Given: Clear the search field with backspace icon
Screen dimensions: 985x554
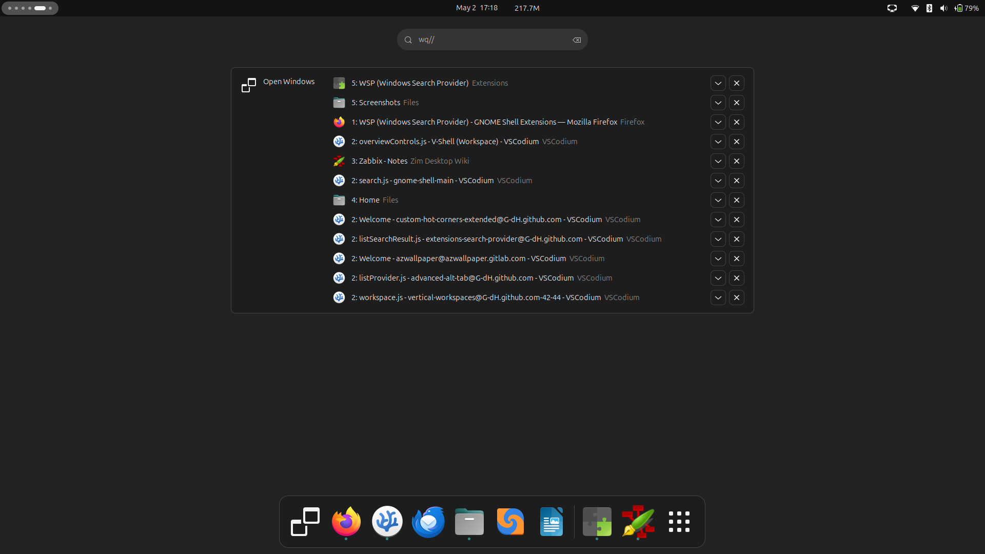Looking at the screenshot, I should click(x=577, y=40).
